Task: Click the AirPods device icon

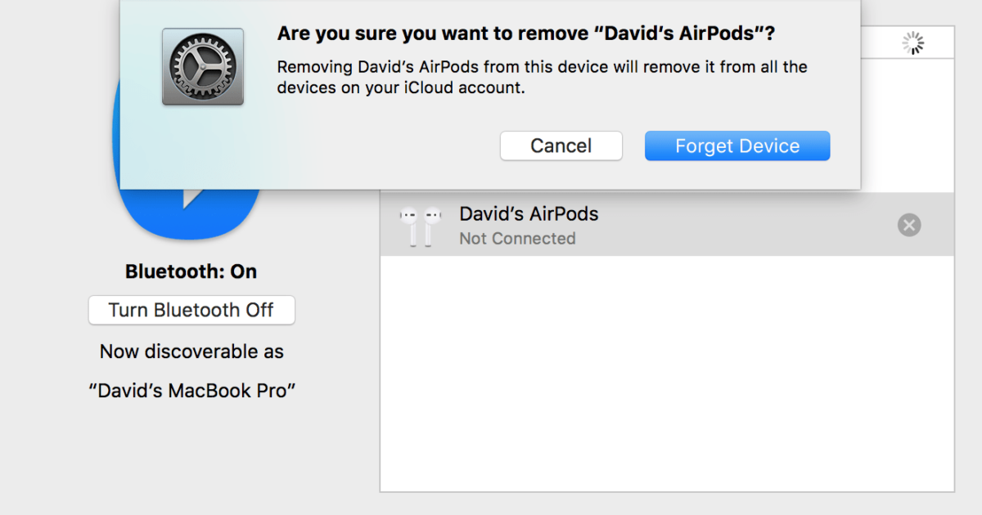Action: [420, 226]
